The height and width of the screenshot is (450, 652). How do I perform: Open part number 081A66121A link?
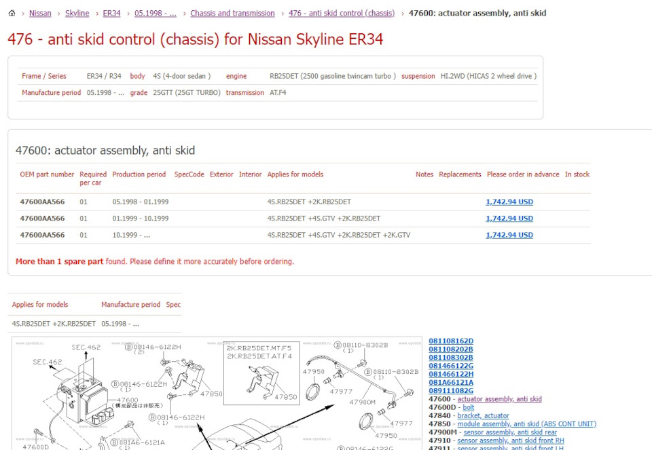pyautogui.click(x=451, y=383)
